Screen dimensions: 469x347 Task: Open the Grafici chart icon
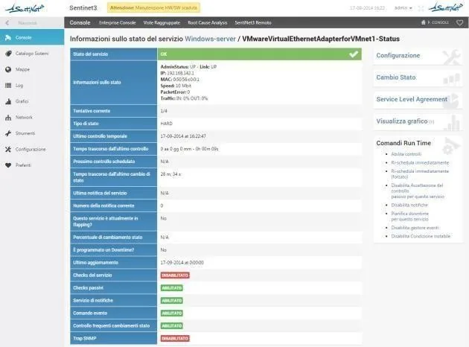coord(8,101)
